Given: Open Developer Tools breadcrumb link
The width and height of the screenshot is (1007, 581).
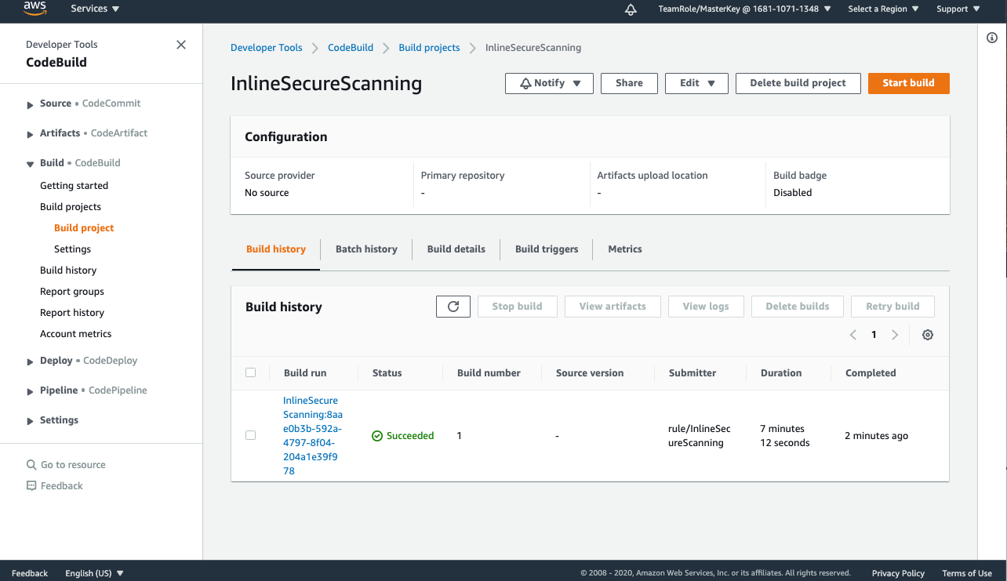Looking at the screenshot, I should click(x=266, y=48).
